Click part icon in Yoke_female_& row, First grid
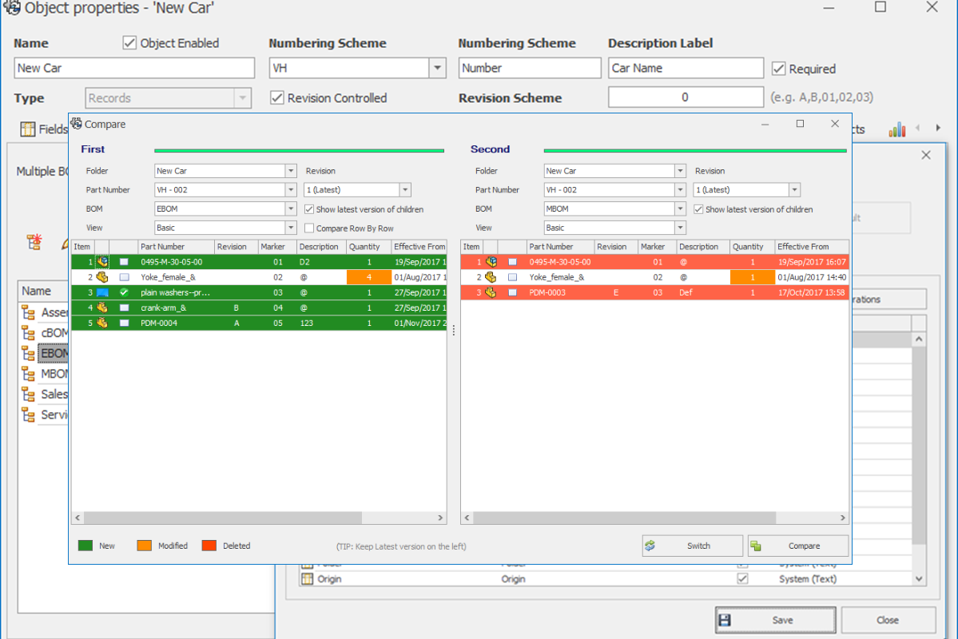The height and width of the screenshot is (639, 958). [102, 277]
